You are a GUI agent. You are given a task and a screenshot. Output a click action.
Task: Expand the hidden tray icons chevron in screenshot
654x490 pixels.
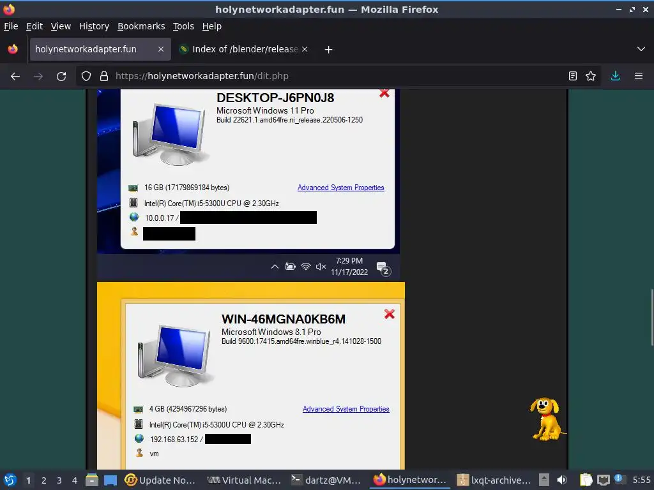point(275,266)
